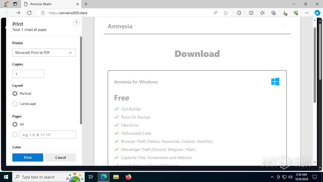Go forward with the arrow icon
Viewport: 323px width, 182px height.
click(18, 13)
